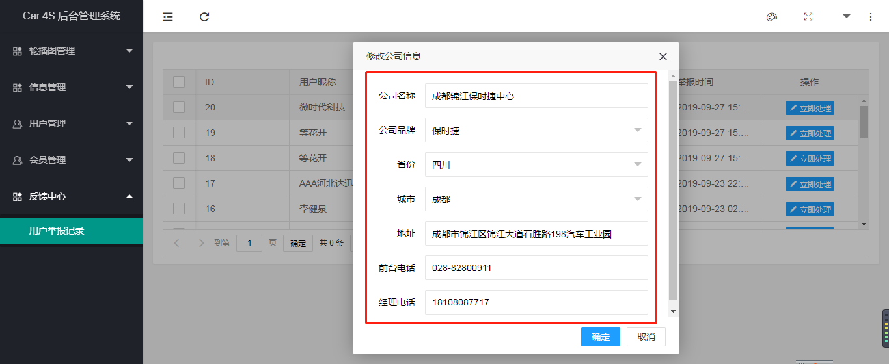Close the 修改公司信息 dialog
The width and height of the screenshot is (889, 364).
[663, 57]
